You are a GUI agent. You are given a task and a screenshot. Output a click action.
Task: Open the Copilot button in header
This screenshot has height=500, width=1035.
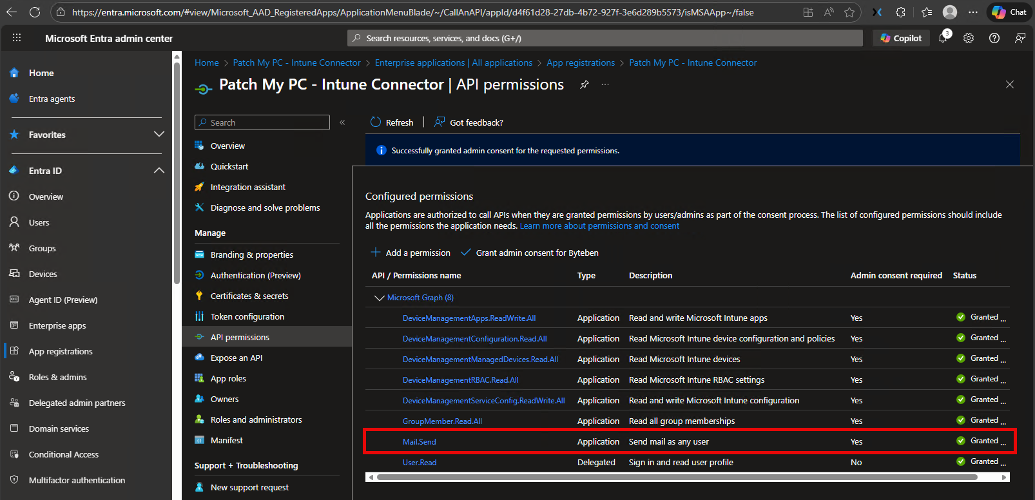click(901, 38)
